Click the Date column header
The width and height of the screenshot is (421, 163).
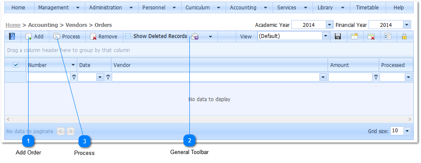click(x=94, y=65)
